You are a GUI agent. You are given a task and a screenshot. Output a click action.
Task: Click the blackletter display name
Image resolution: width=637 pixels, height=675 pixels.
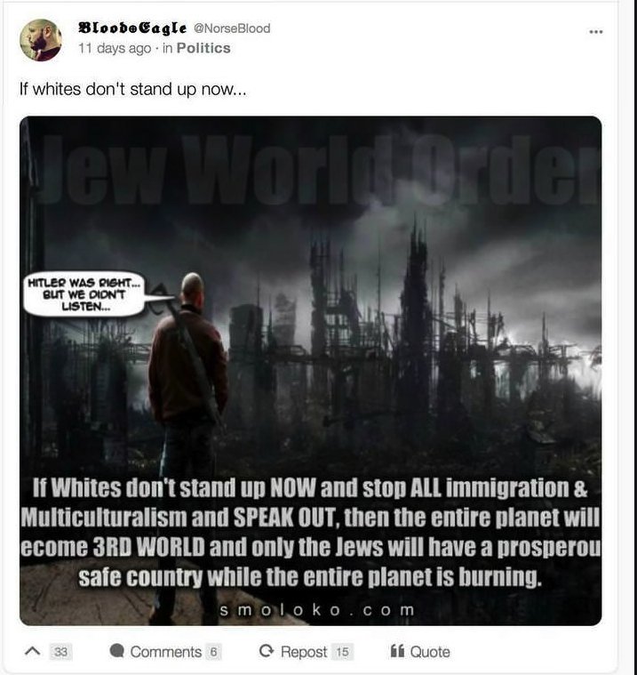[132, 28]
